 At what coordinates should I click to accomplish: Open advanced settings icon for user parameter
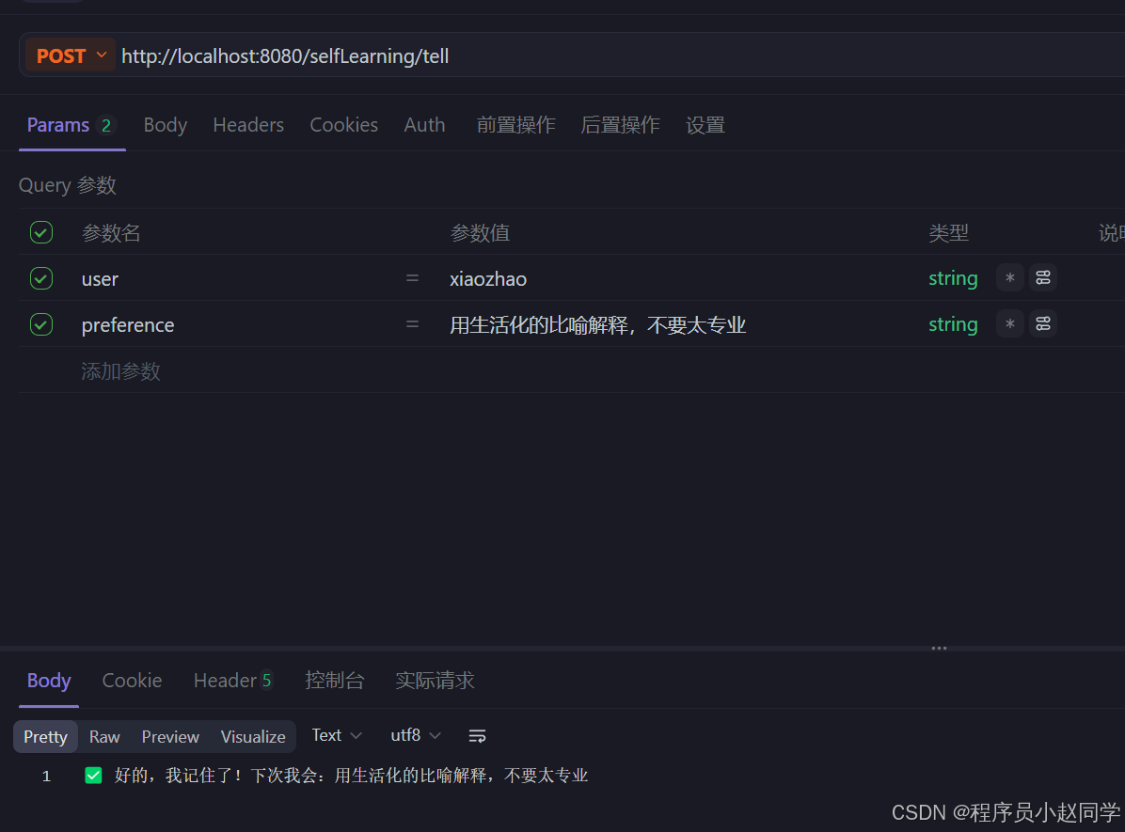[x=1042, y=277]
